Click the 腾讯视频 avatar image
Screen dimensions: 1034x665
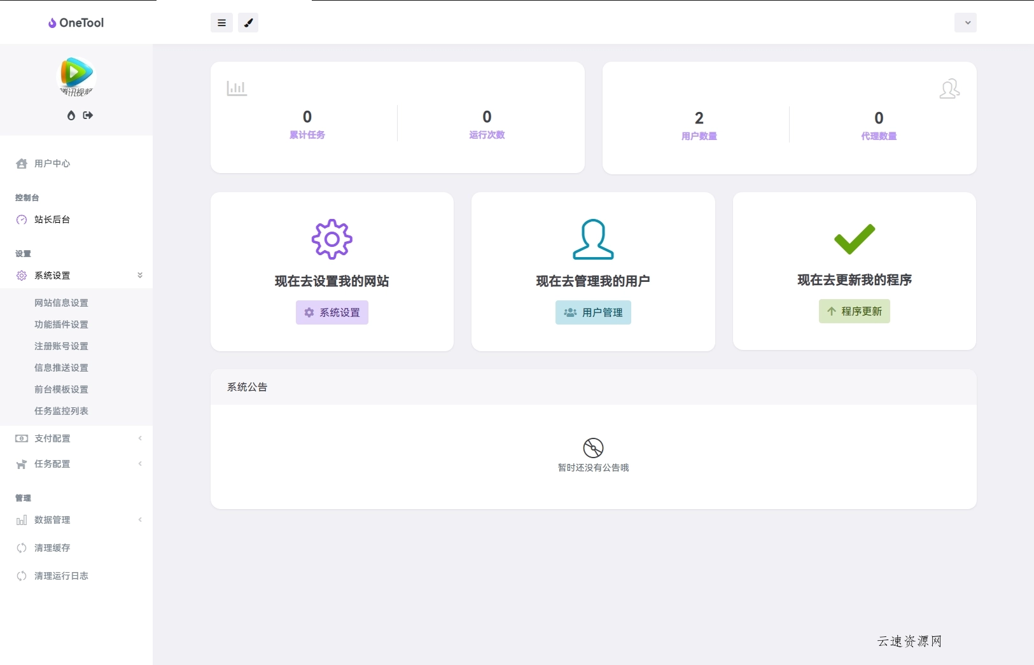tap(76, 76)
